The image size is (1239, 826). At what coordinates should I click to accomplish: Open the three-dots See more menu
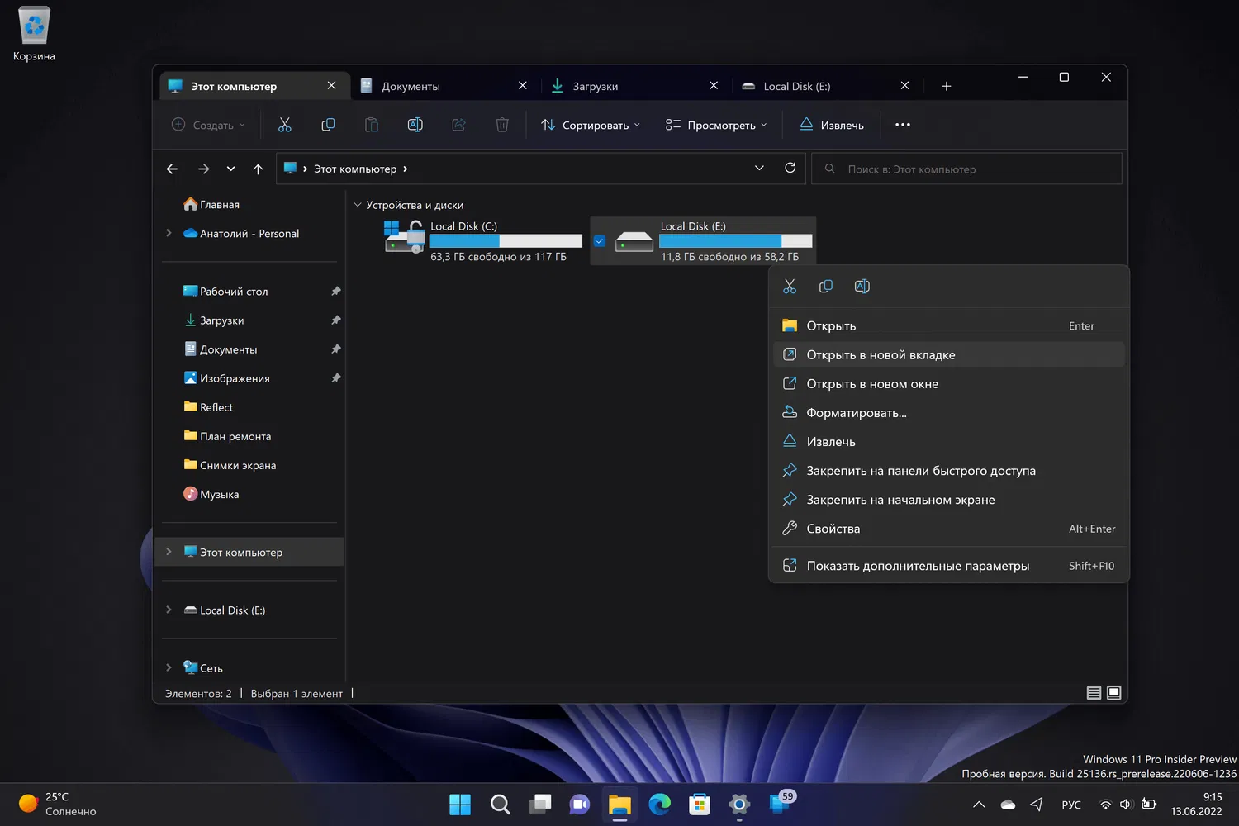[x=902, y=125]
